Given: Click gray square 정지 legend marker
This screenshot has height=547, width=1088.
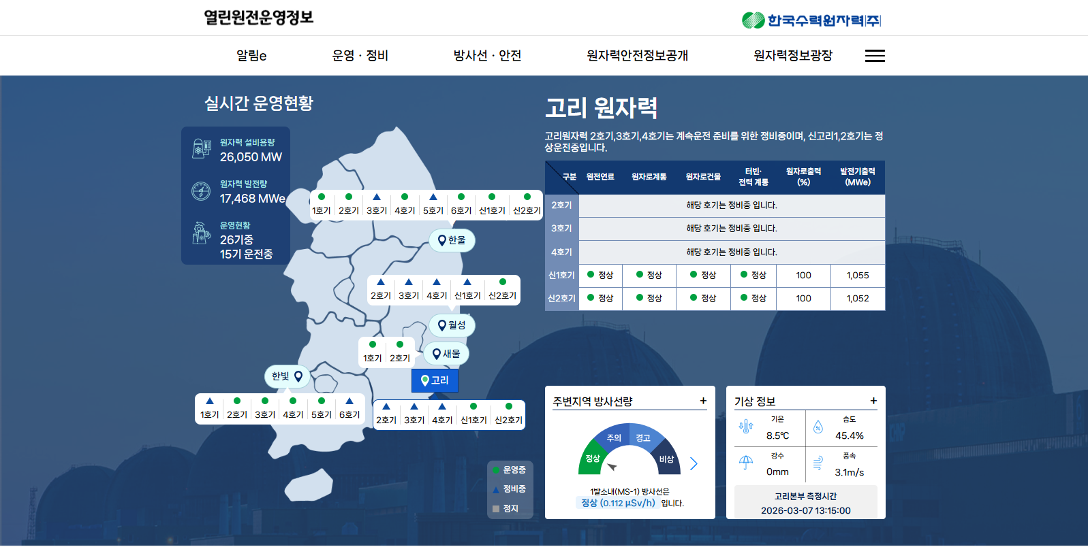Looking at the screenshot, I should pyautogui.click(x=496, y=508).
